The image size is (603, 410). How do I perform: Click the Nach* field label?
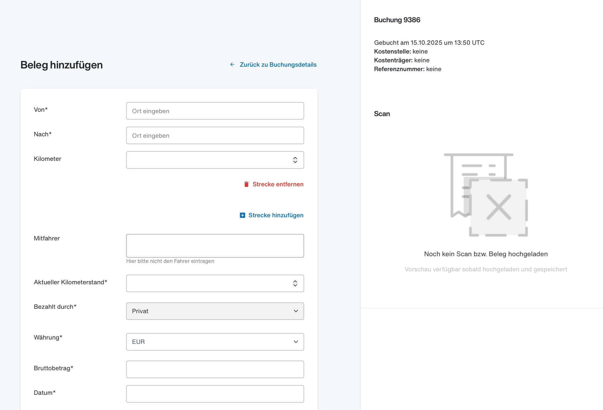(43, 134)
